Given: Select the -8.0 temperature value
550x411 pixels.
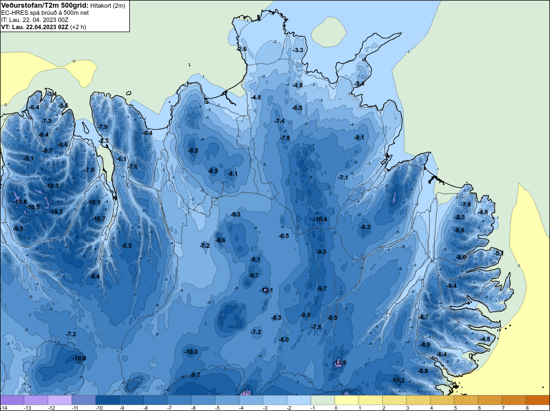Looking at the screenshot, I should 284,340.
